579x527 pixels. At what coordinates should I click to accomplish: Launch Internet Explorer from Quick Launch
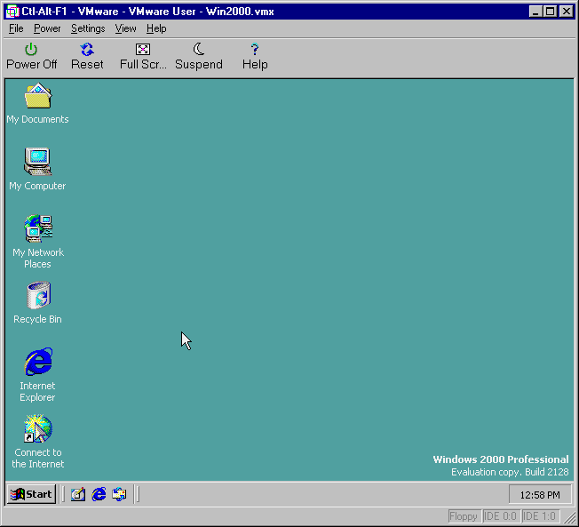pos(99,494)
